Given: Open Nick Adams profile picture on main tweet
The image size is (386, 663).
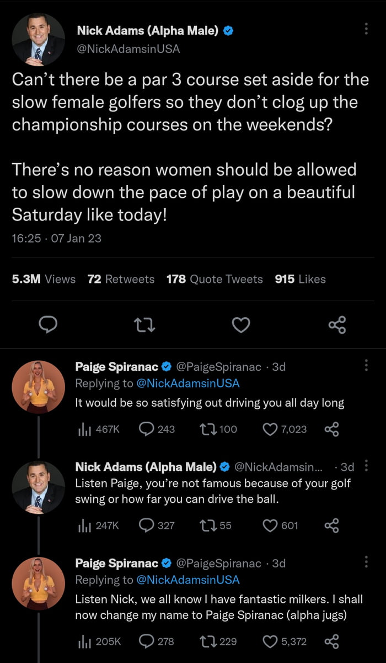Looking at the screenshot, I should 38,38.
